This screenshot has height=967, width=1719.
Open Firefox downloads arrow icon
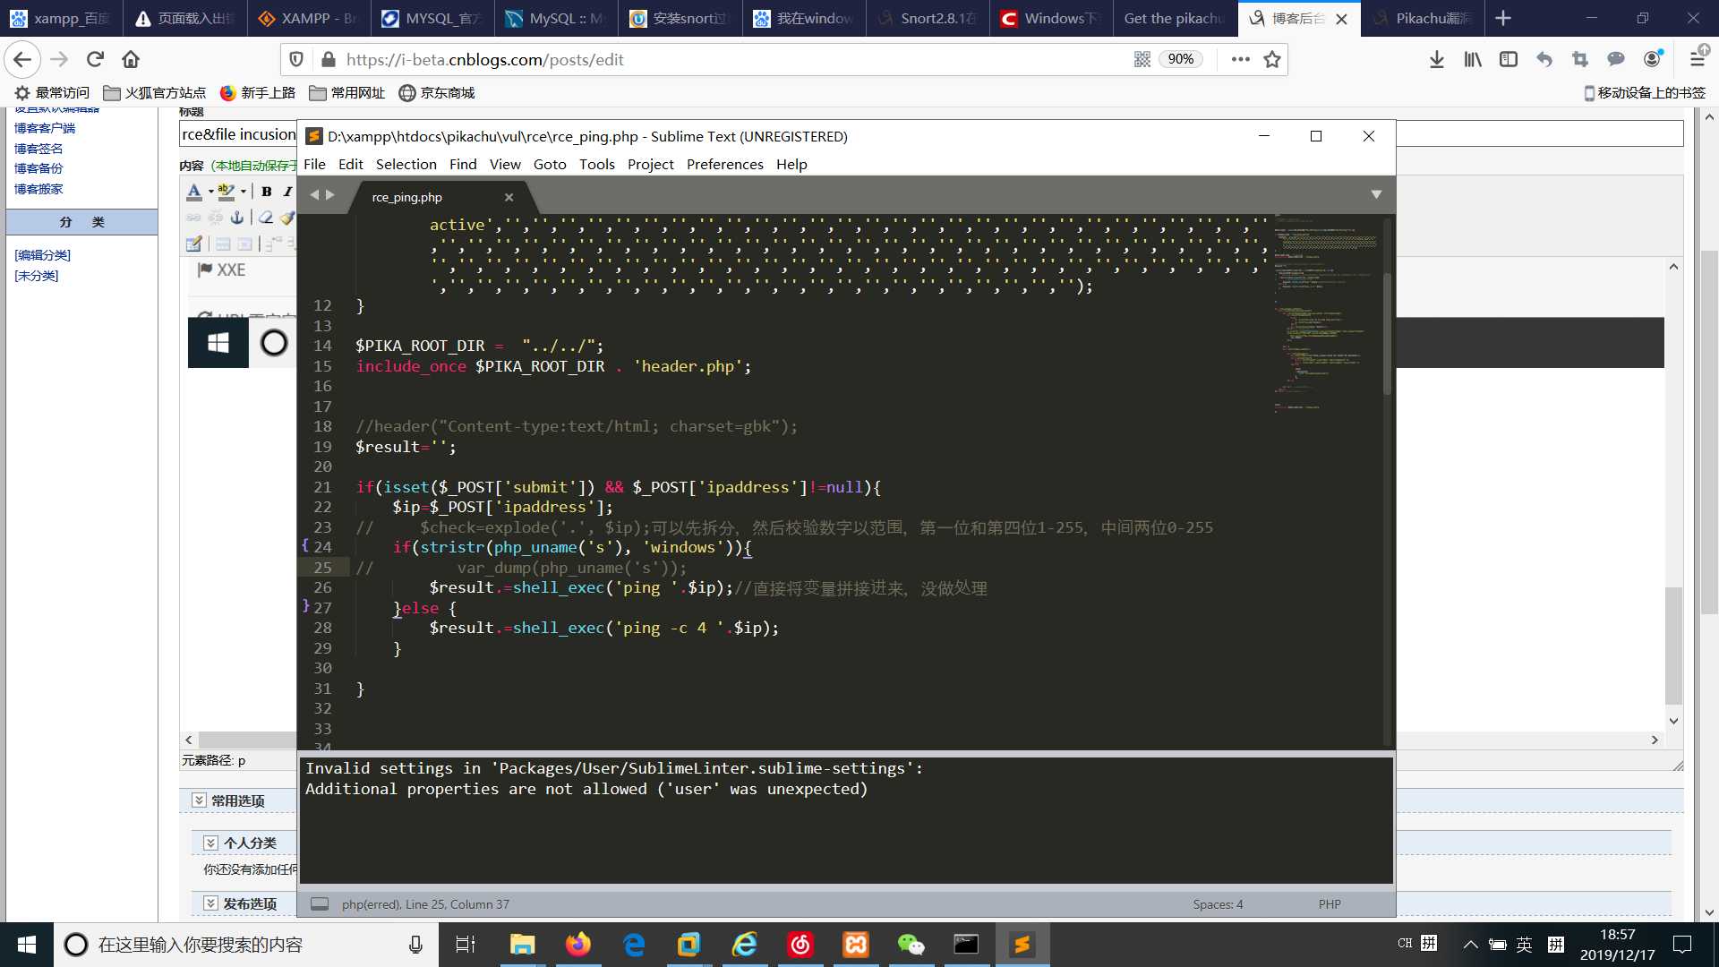point(1437,59)
